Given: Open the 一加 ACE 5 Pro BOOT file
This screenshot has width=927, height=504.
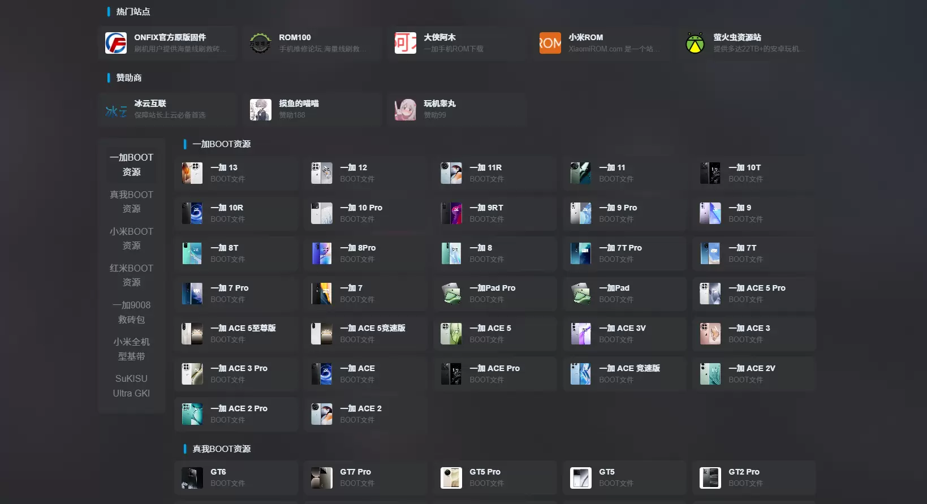Looking at the screenshot, I should (754, 294).
